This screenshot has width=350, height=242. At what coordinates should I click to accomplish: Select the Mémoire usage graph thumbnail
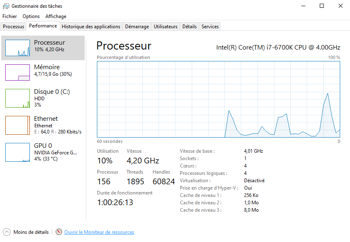18,72
